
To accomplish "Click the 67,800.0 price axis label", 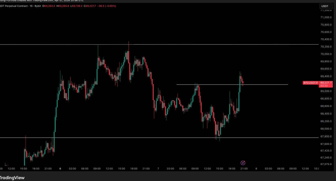I will tap(326, 136).
